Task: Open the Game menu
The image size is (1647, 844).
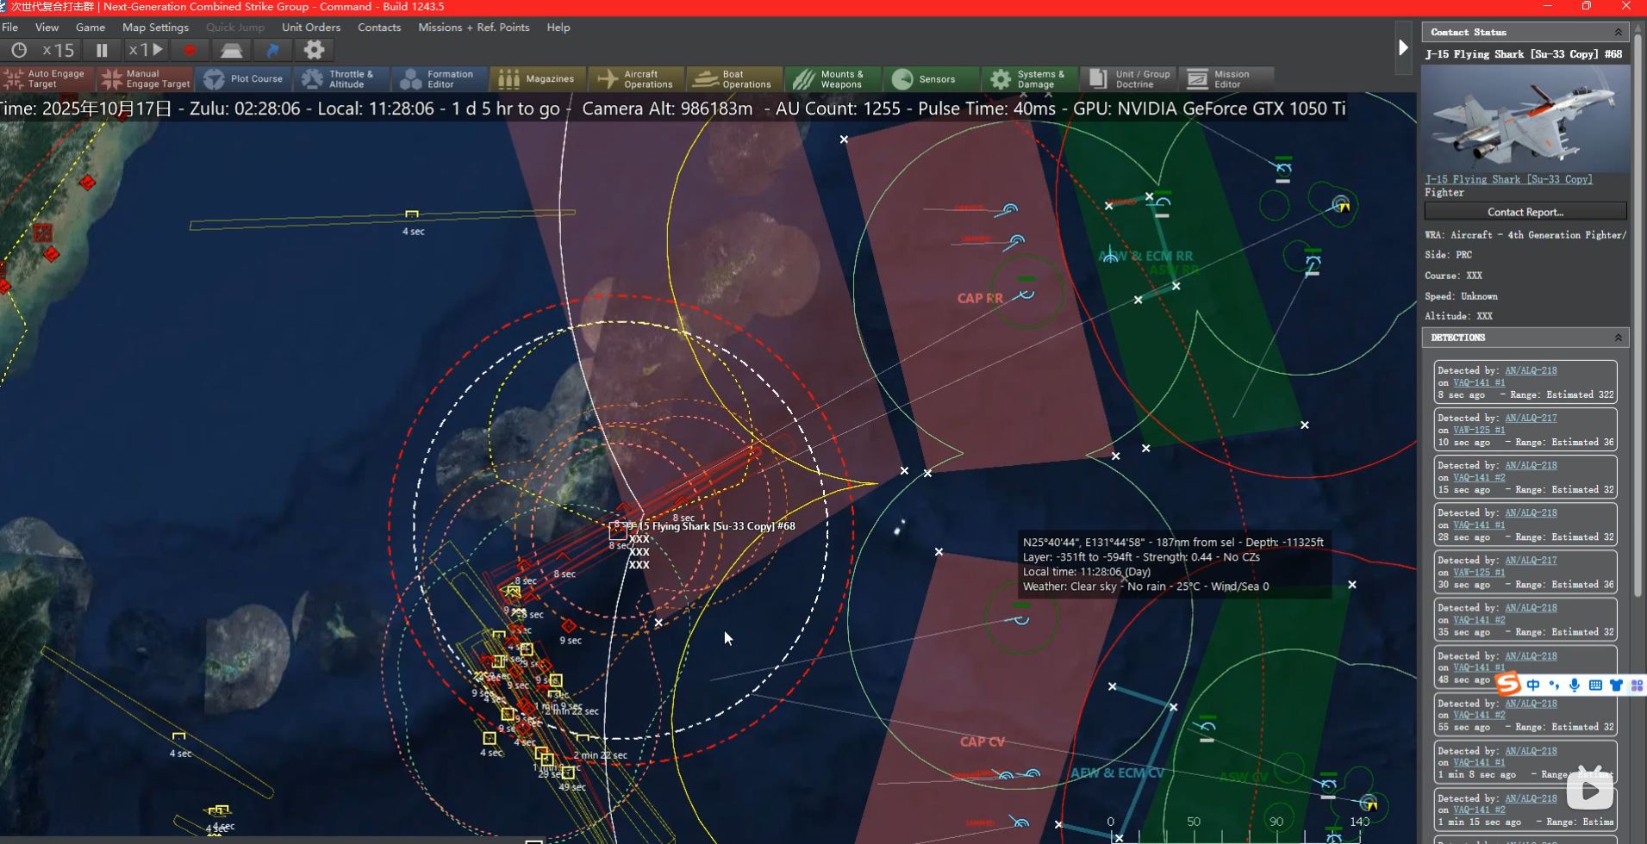Action: (x=90, y=28)
